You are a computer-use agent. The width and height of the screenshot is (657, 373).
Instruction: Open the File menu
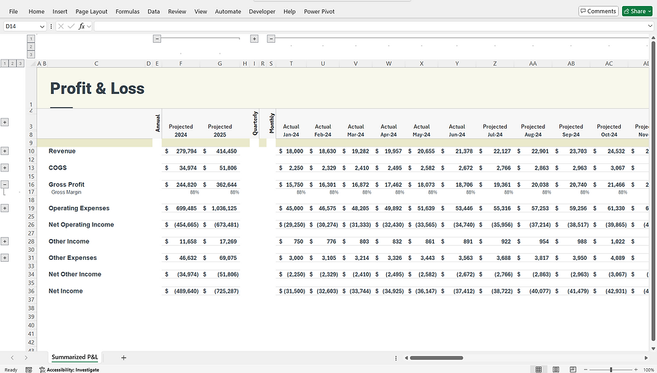(x=13, y=11)
